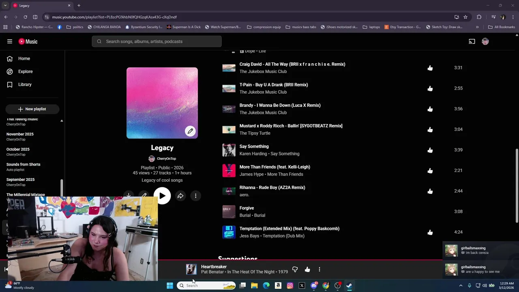Go back in Chrome
The height and width of the screenshot is (292, 519).
6,17
